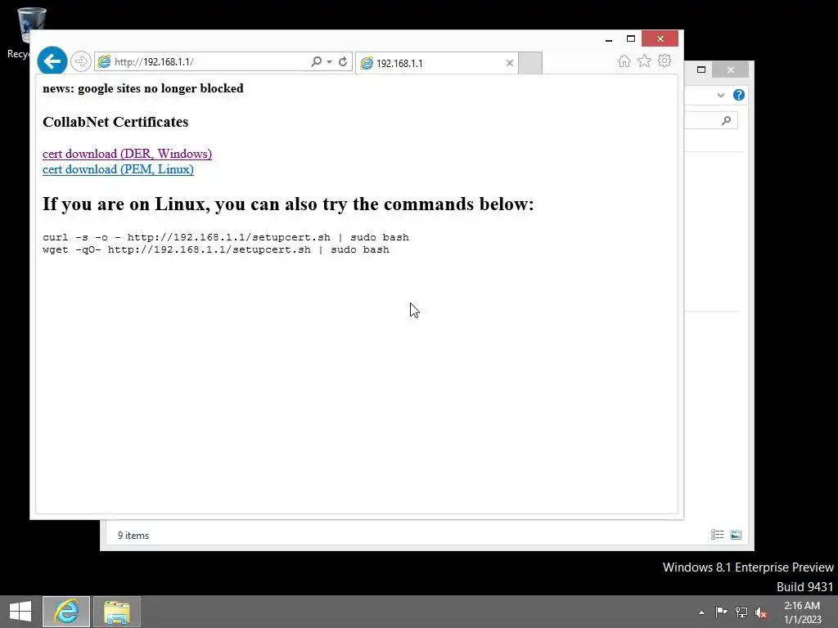Click Internet Explorer on the taskbar
Screen dimensions: 838x628
click(x=66, y=612)
